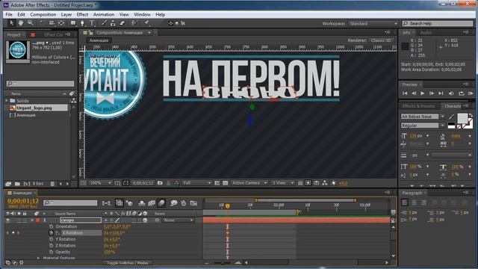
Task: Open the Graph Editor in timeline
Action: [193, 203]
